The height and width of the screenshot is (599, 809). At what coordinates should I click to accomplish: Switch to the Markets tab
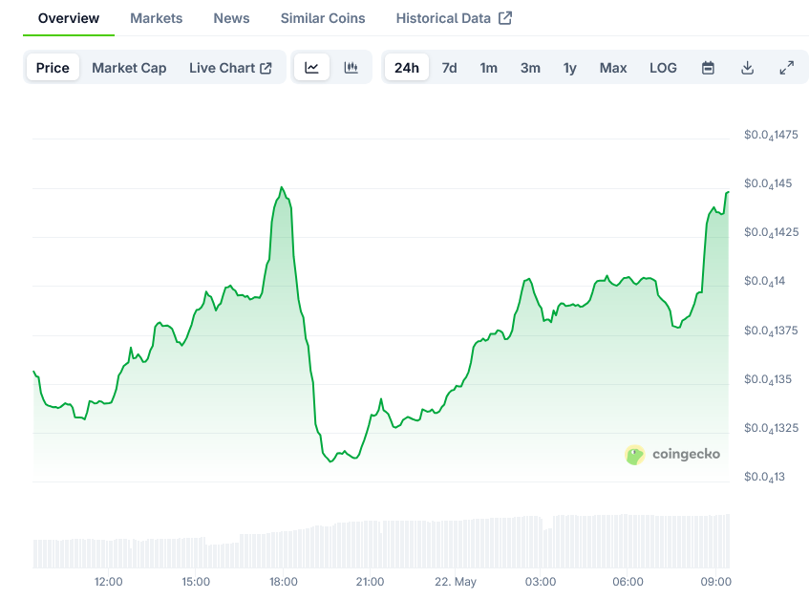point(157,18)
